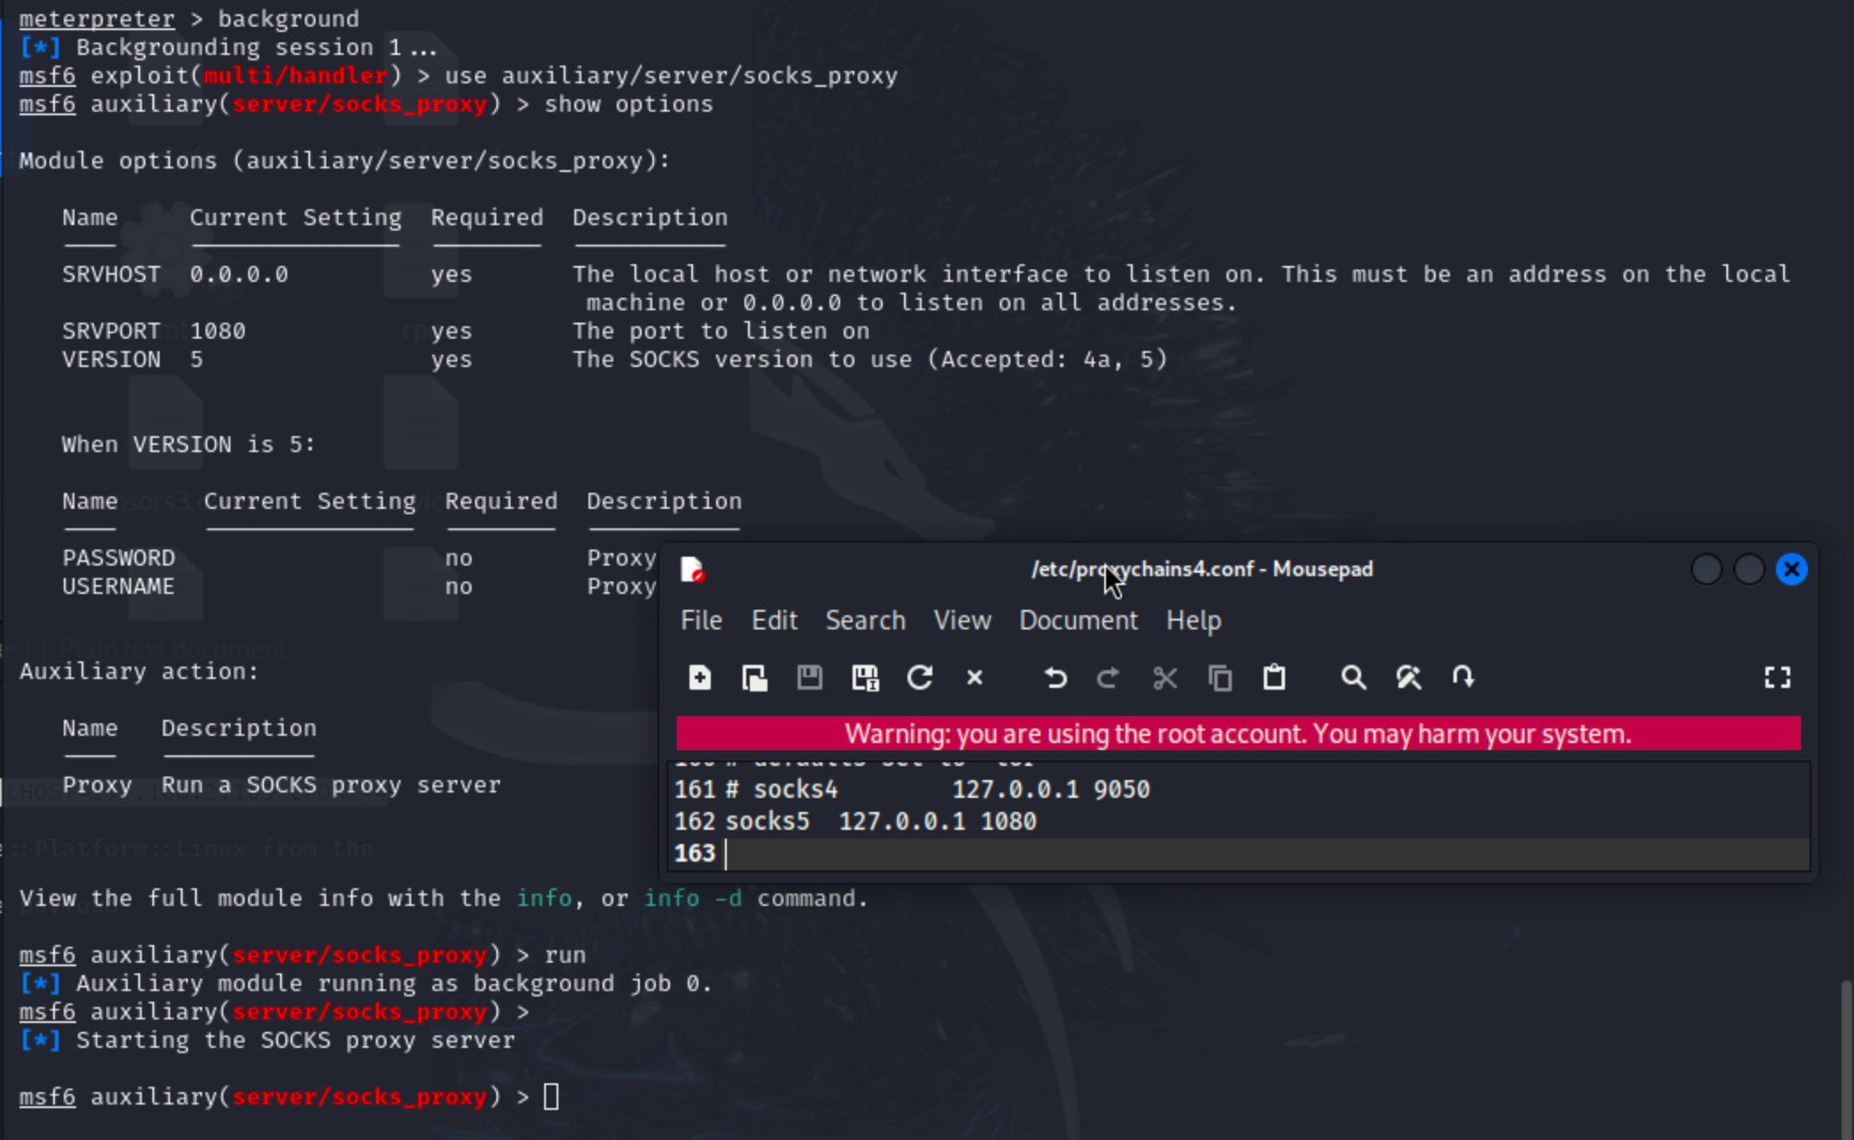Open the Find search magnifier

click(1353, 678)
